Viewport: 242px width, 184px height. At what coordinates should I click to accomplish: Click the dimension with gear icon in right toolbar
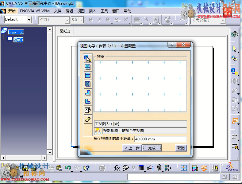tap(235, 146)
